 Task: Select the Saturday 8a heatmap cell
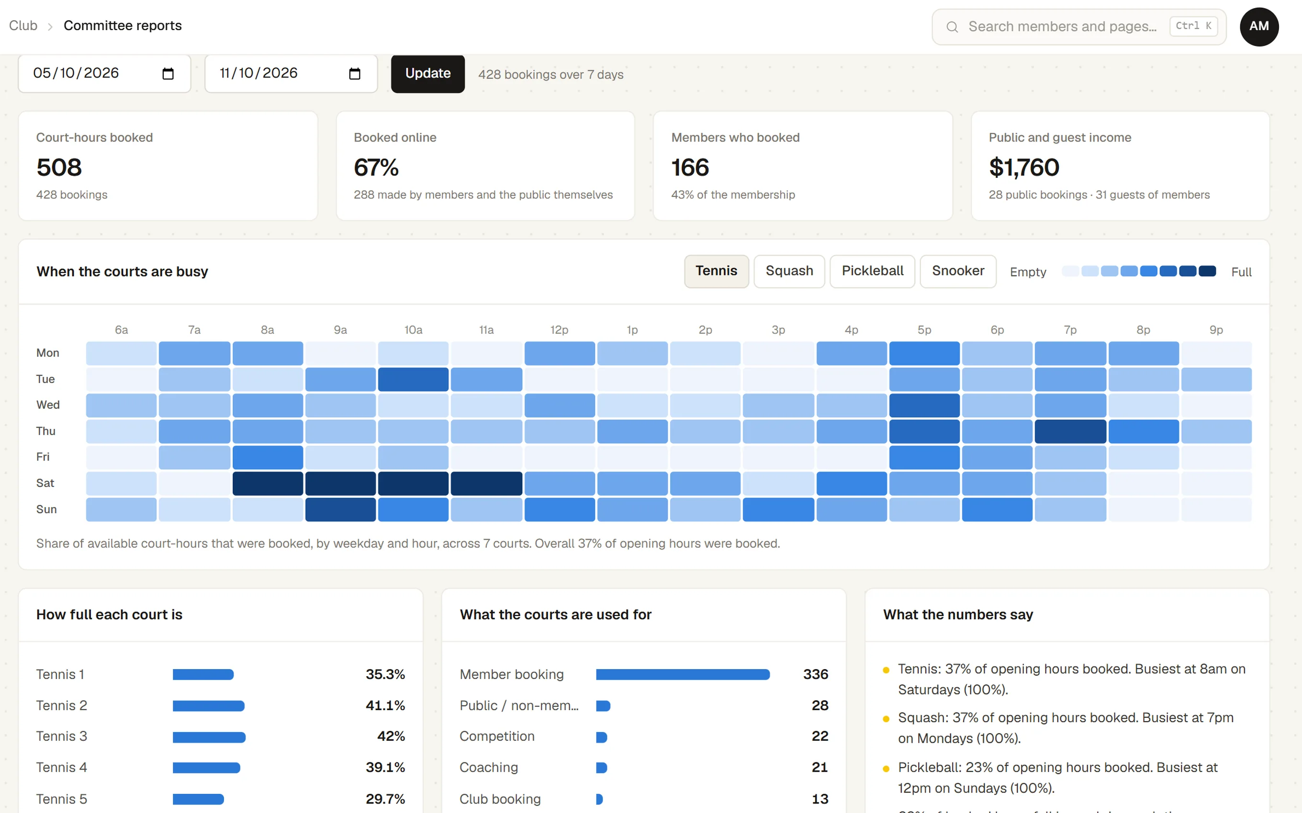[268, 483]
